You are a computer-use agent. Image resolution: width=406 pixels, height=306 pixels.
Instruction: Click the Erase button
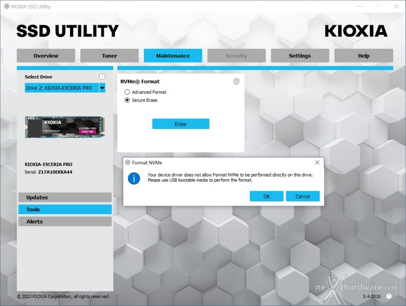click(x=181, y=124)
